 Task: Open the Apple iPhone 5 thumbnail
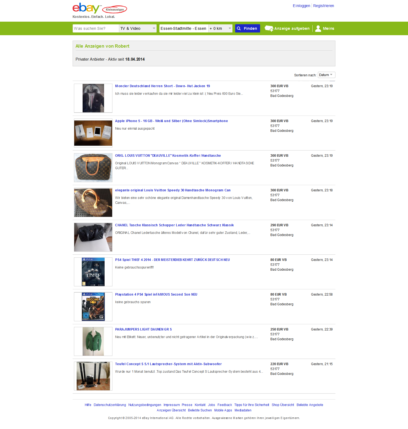(93, 133)
